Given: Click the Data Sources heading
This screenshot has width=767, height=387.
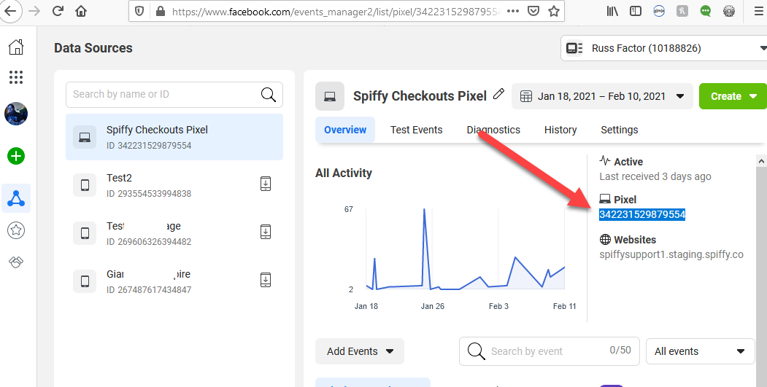Looking at the screenshot, I should point(93,48).
